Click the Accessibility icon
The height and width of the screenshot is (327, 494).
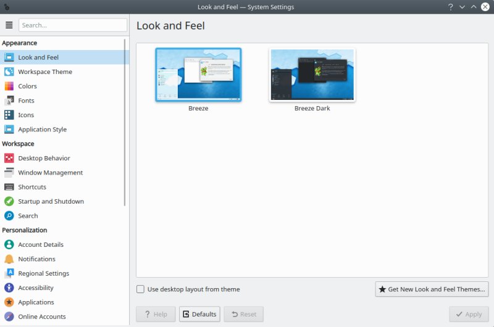pyautogui.click(x=9, y=288)
